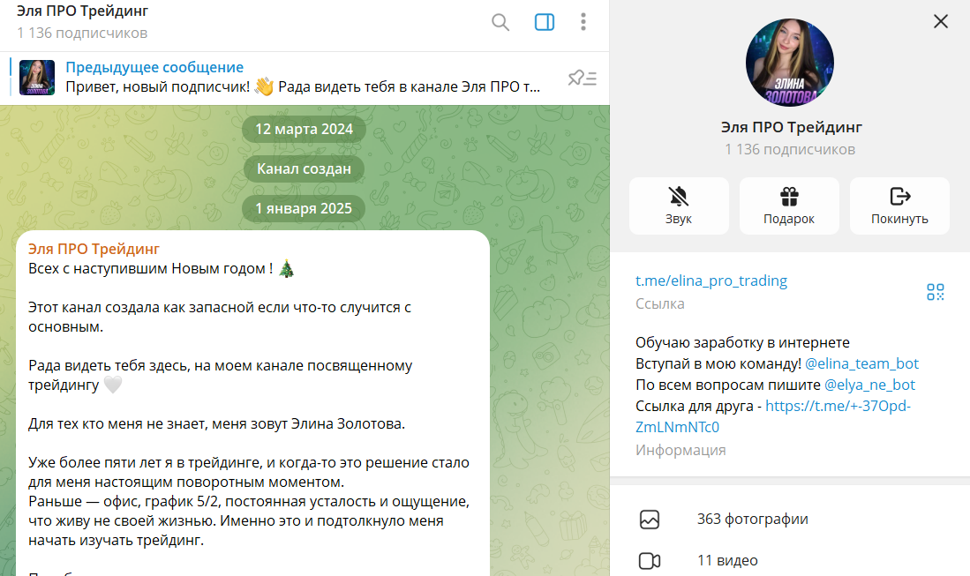Toggle notification sound for Эля ПРО Трейдинг
This screenshot has width=970, height=576.
pyautogui.click(x=679, y=206)
